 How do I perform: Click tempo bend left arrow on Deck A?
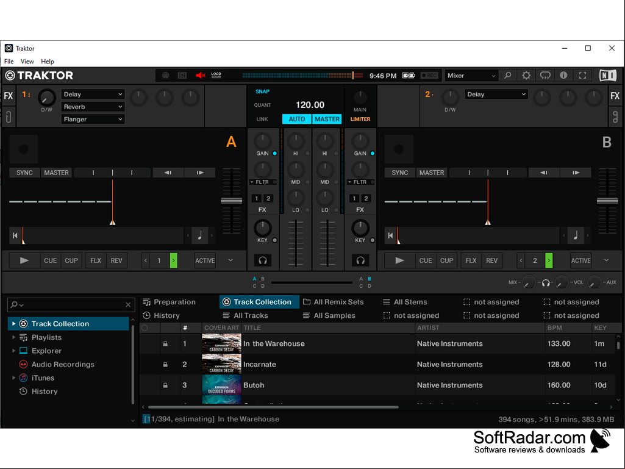[x=168, y=173]
